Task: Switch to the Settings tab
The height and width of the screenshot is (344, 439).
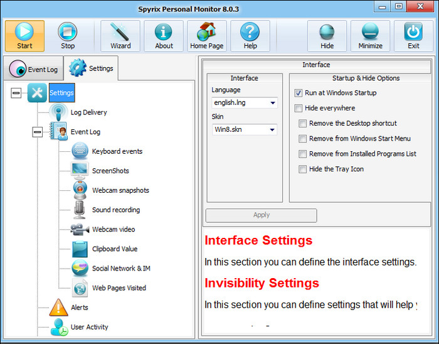Action: point(91,68)
